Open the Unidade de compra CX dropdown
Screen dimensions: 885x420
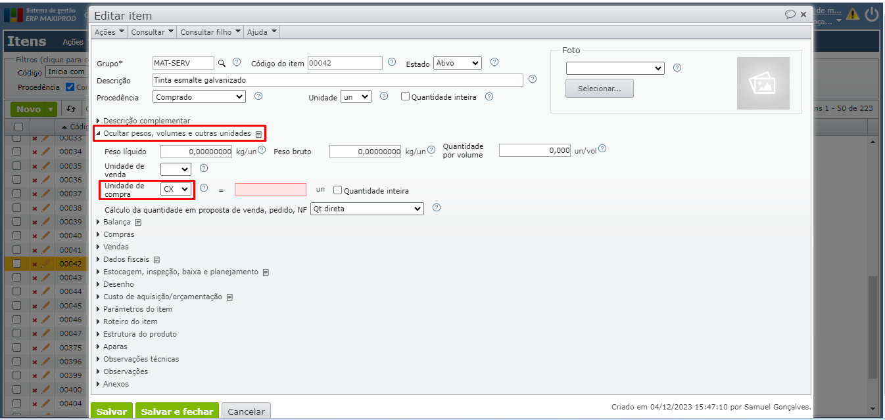[x=176, y=189]
